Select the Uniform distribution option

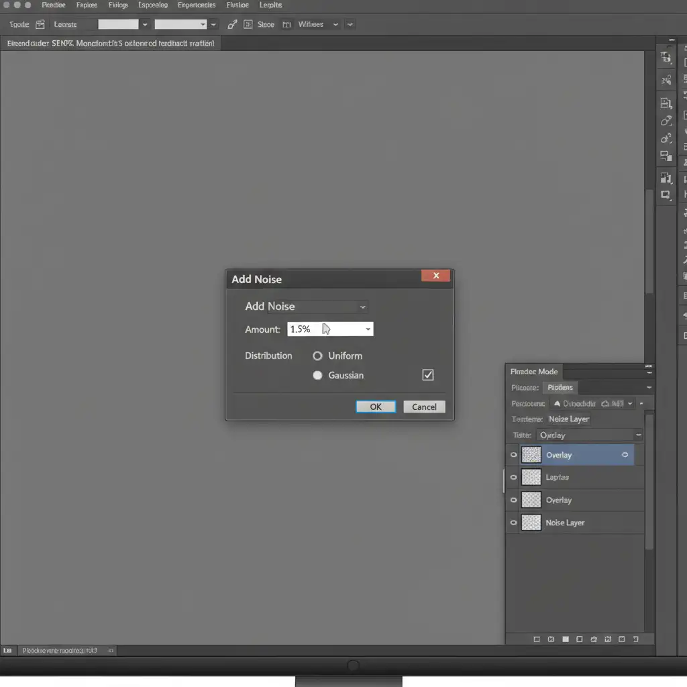tap(318, 356)
